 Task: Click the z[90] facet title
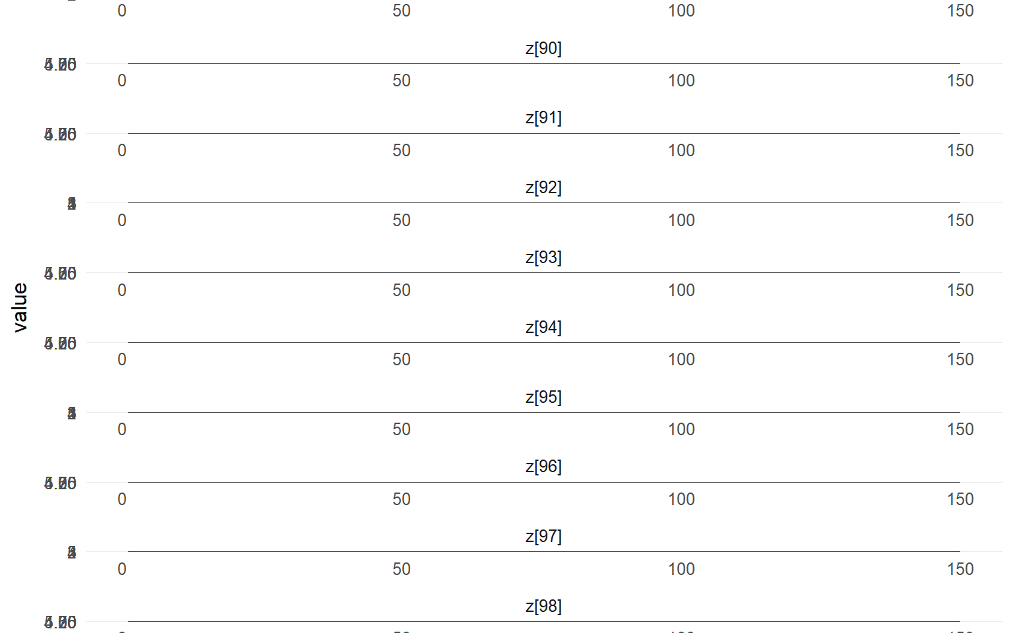tap(543, 49)
